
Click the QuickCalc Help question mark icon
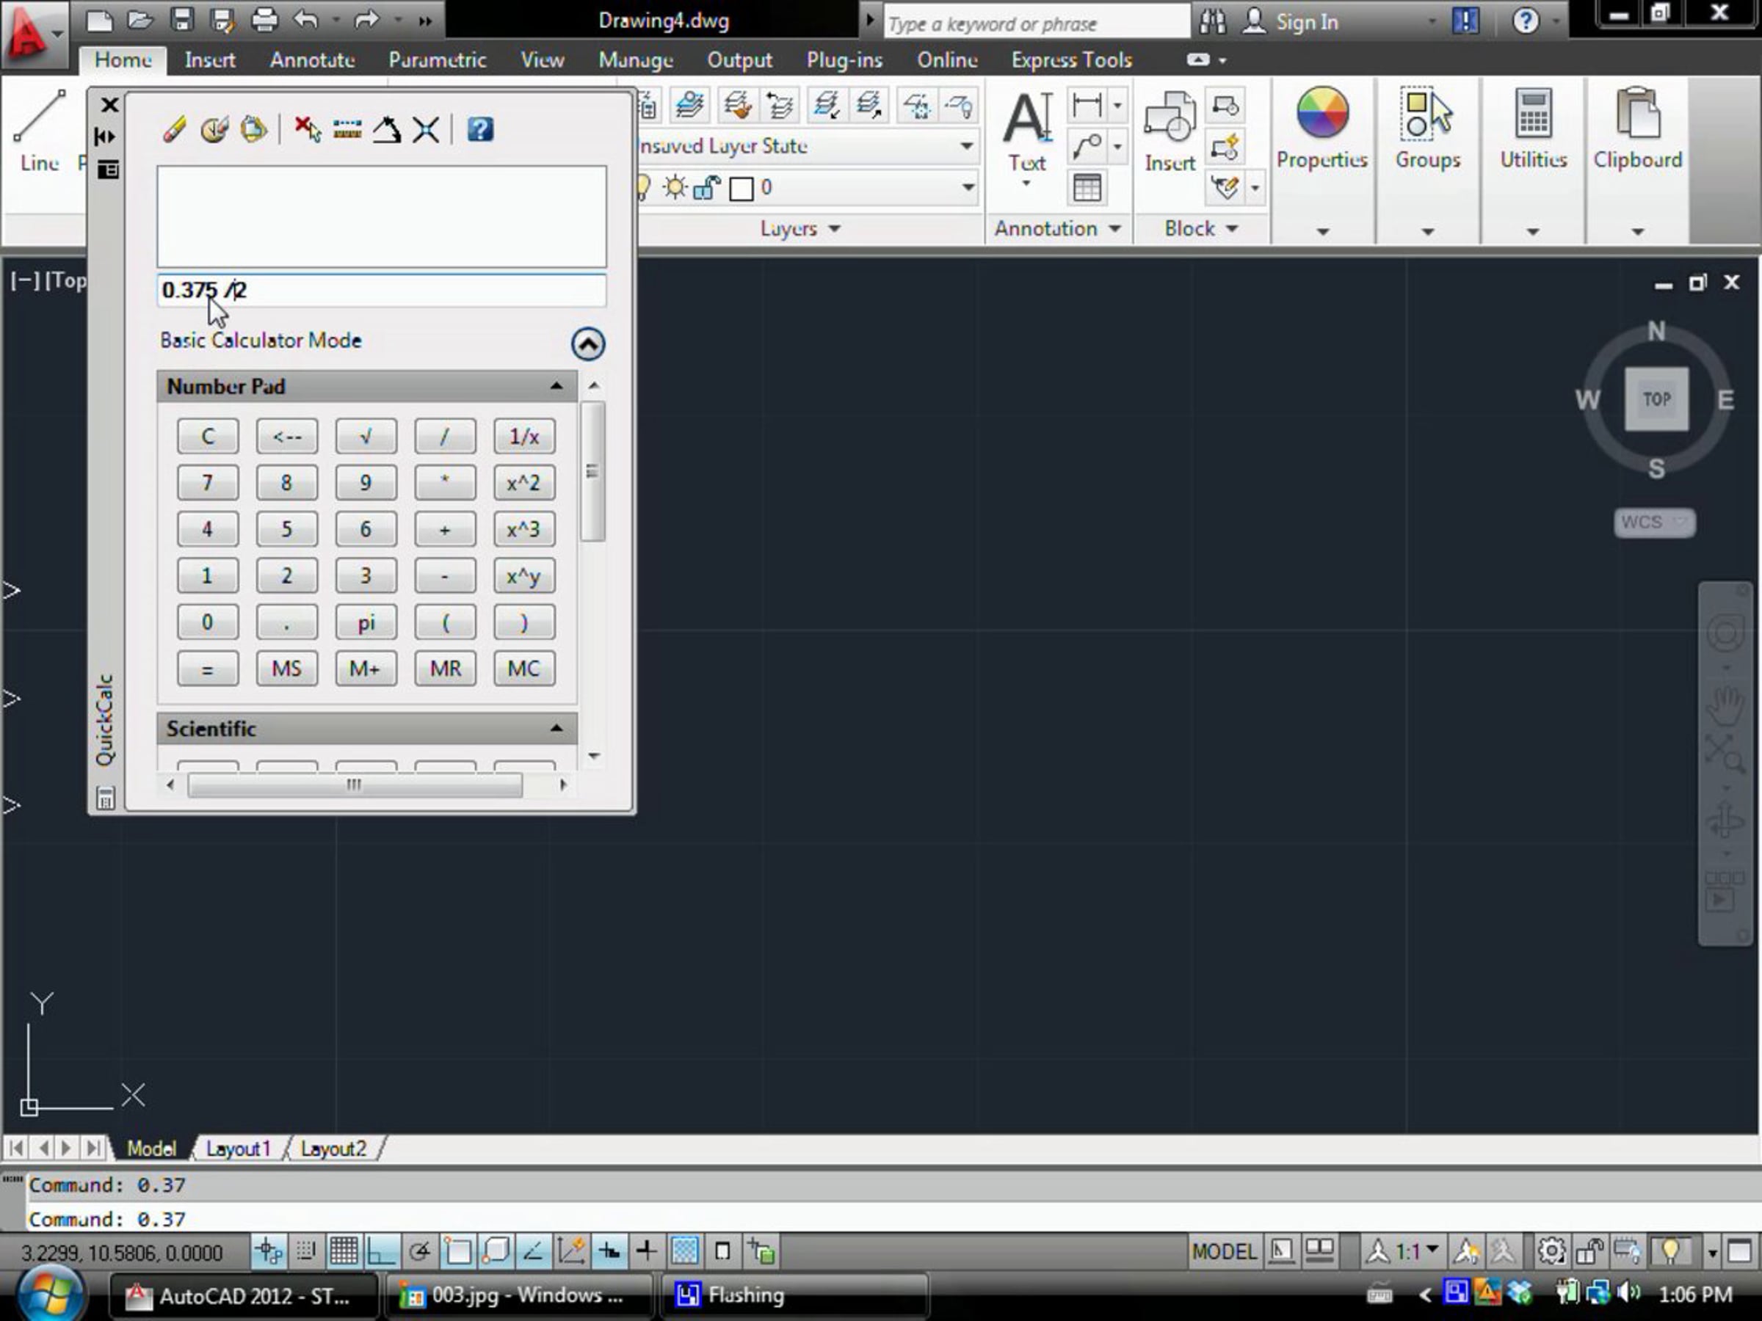pyautogui.click(x=479, y=129)
